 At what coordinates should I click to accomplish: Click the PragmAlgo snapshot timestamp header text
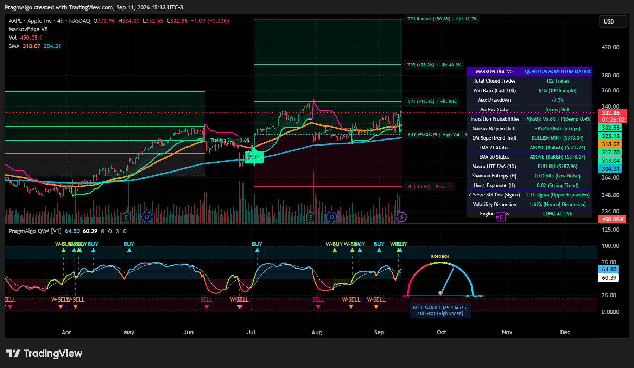click(94, 7)
